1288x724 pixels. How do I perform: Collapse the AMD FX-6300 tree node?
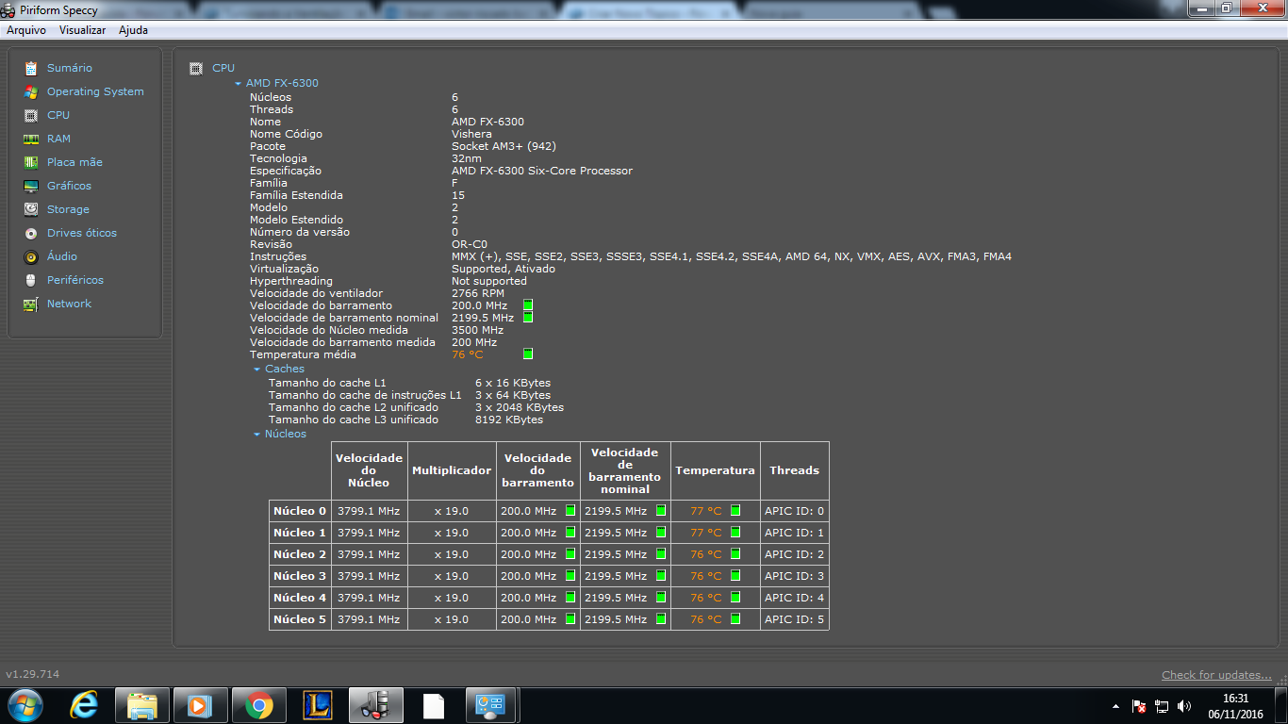[x=239, y=84]
